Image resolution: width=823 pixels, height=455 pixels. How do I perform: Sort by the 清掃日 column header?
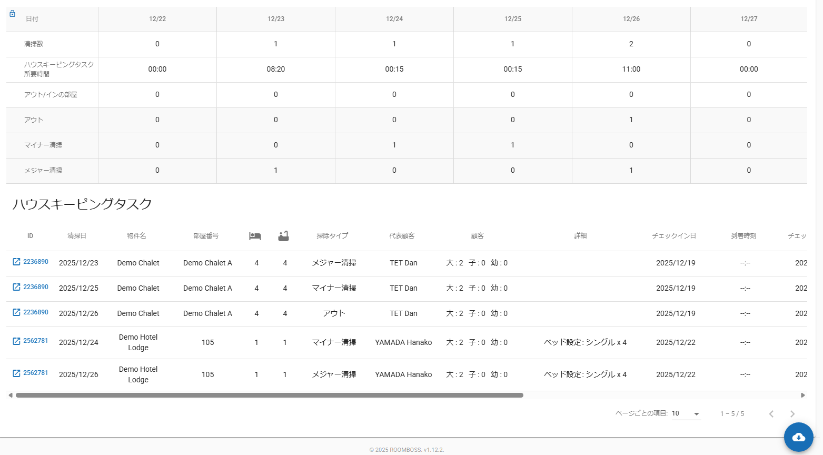(x=77, y=236)
